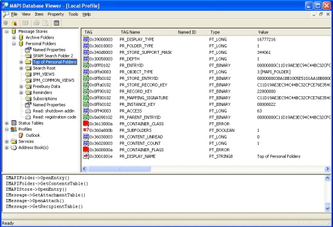Click the Archive Folders store icon

(x=21, y=38)
